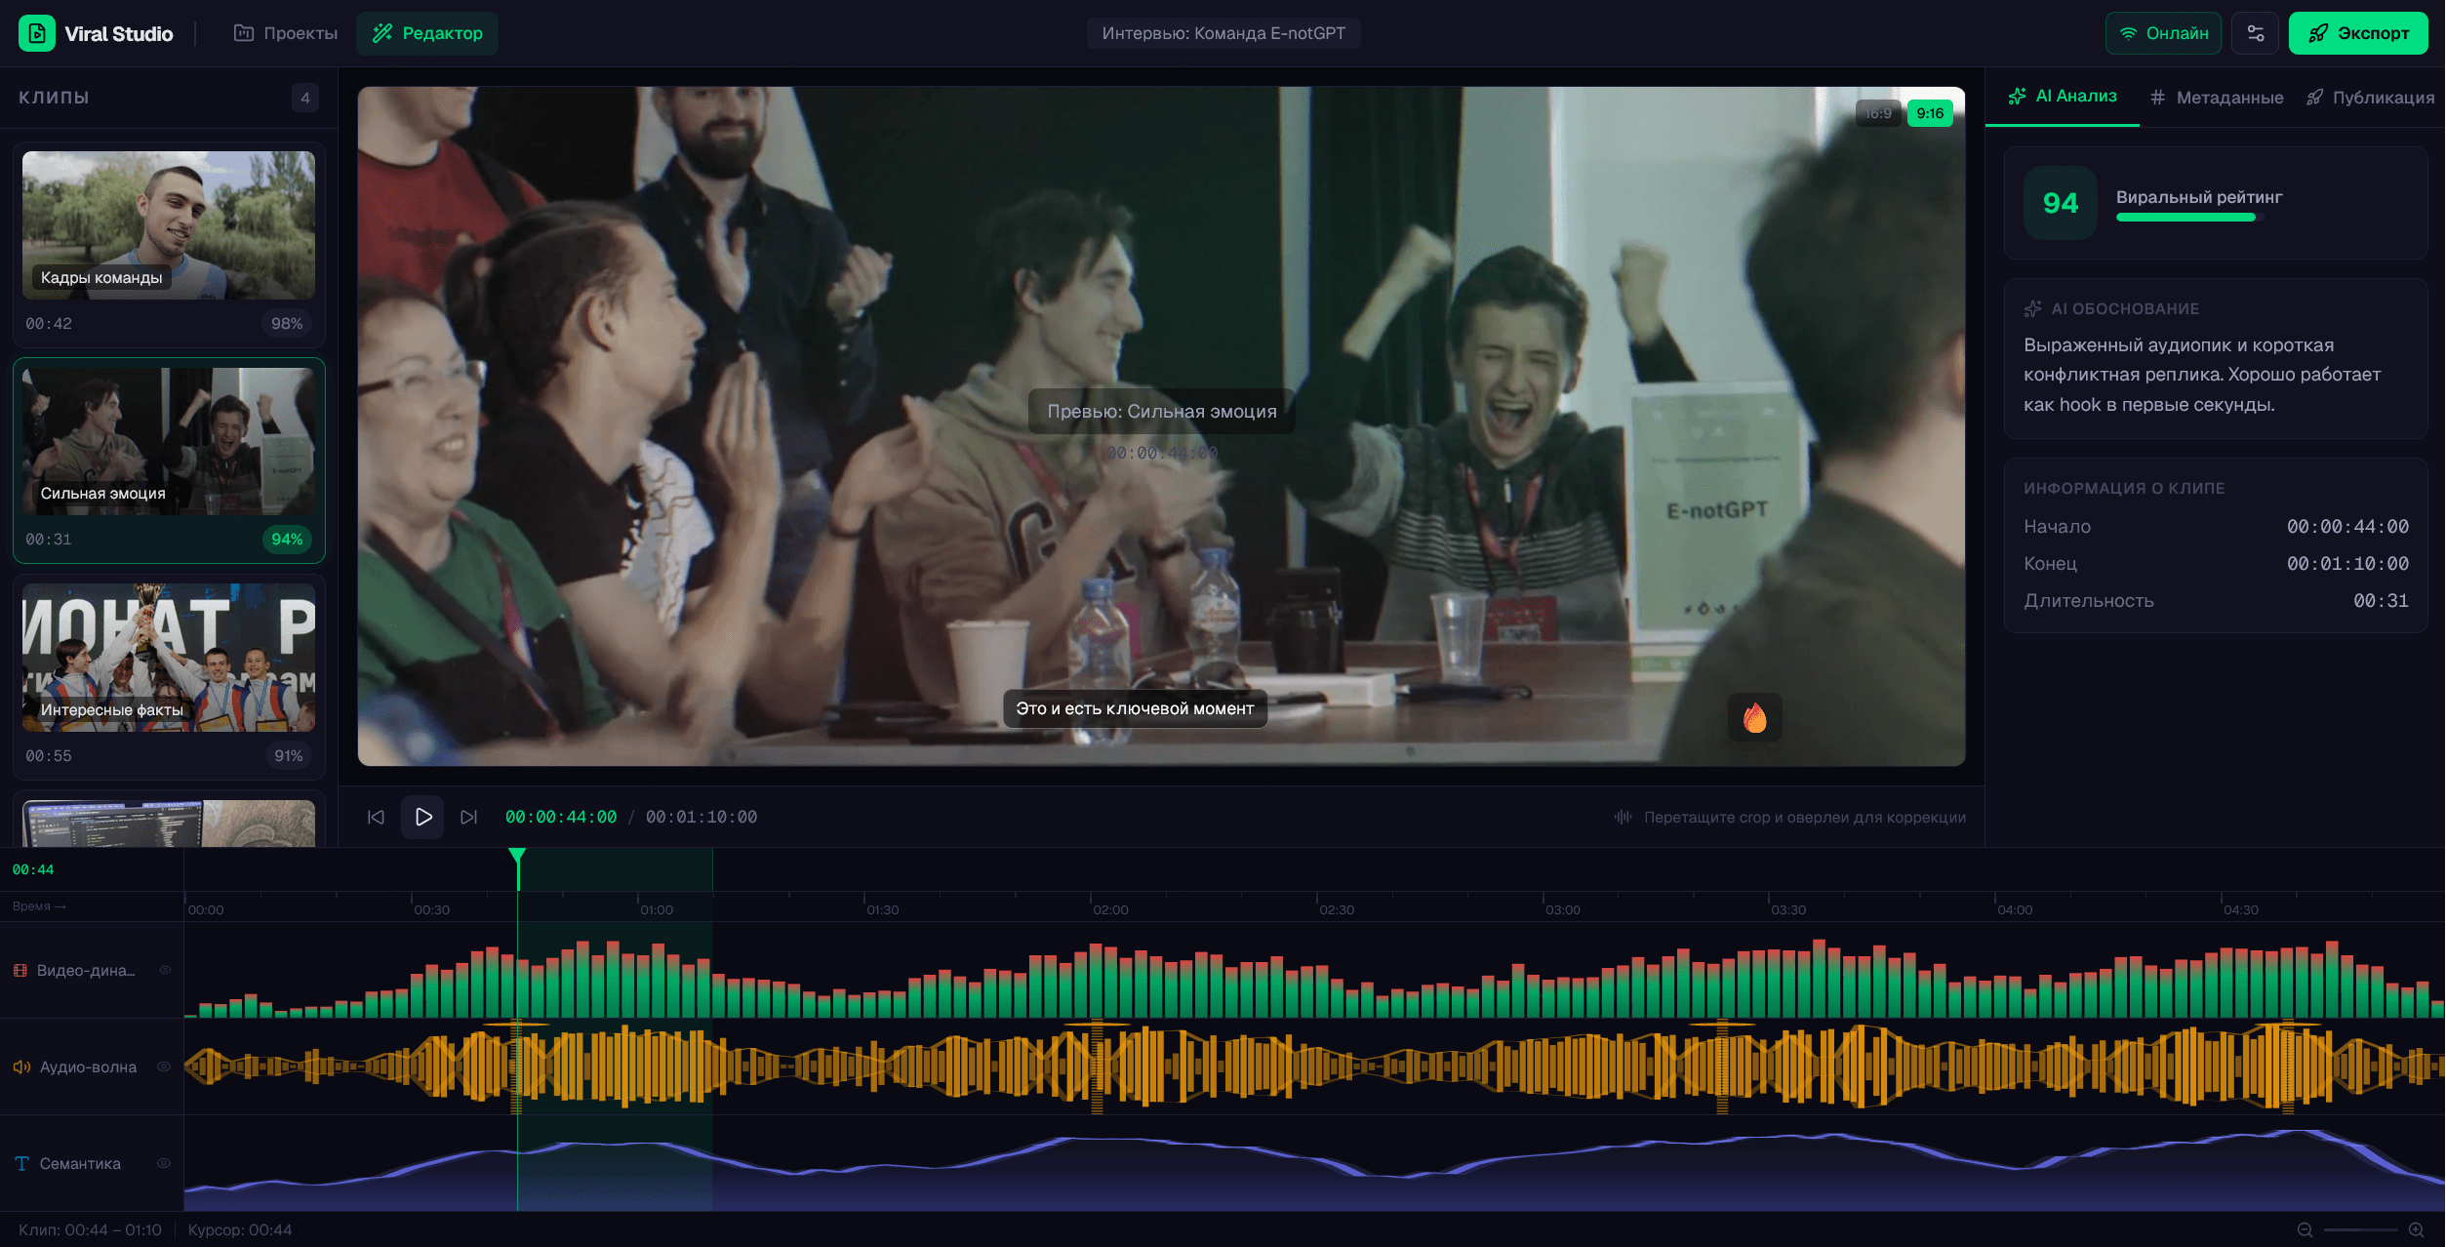Open the Метаданные tab
The width and height of the screenshot is (2446, 1247).
[x=2217, y=98]
